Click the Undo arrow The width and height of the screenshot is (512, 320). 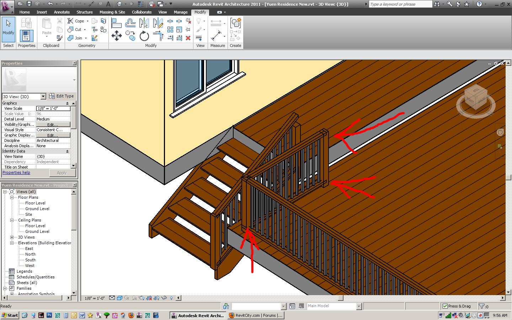50,4
